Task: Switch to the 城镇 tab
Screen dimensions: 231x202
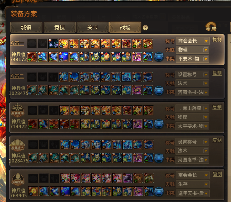Action: (26, 27)
